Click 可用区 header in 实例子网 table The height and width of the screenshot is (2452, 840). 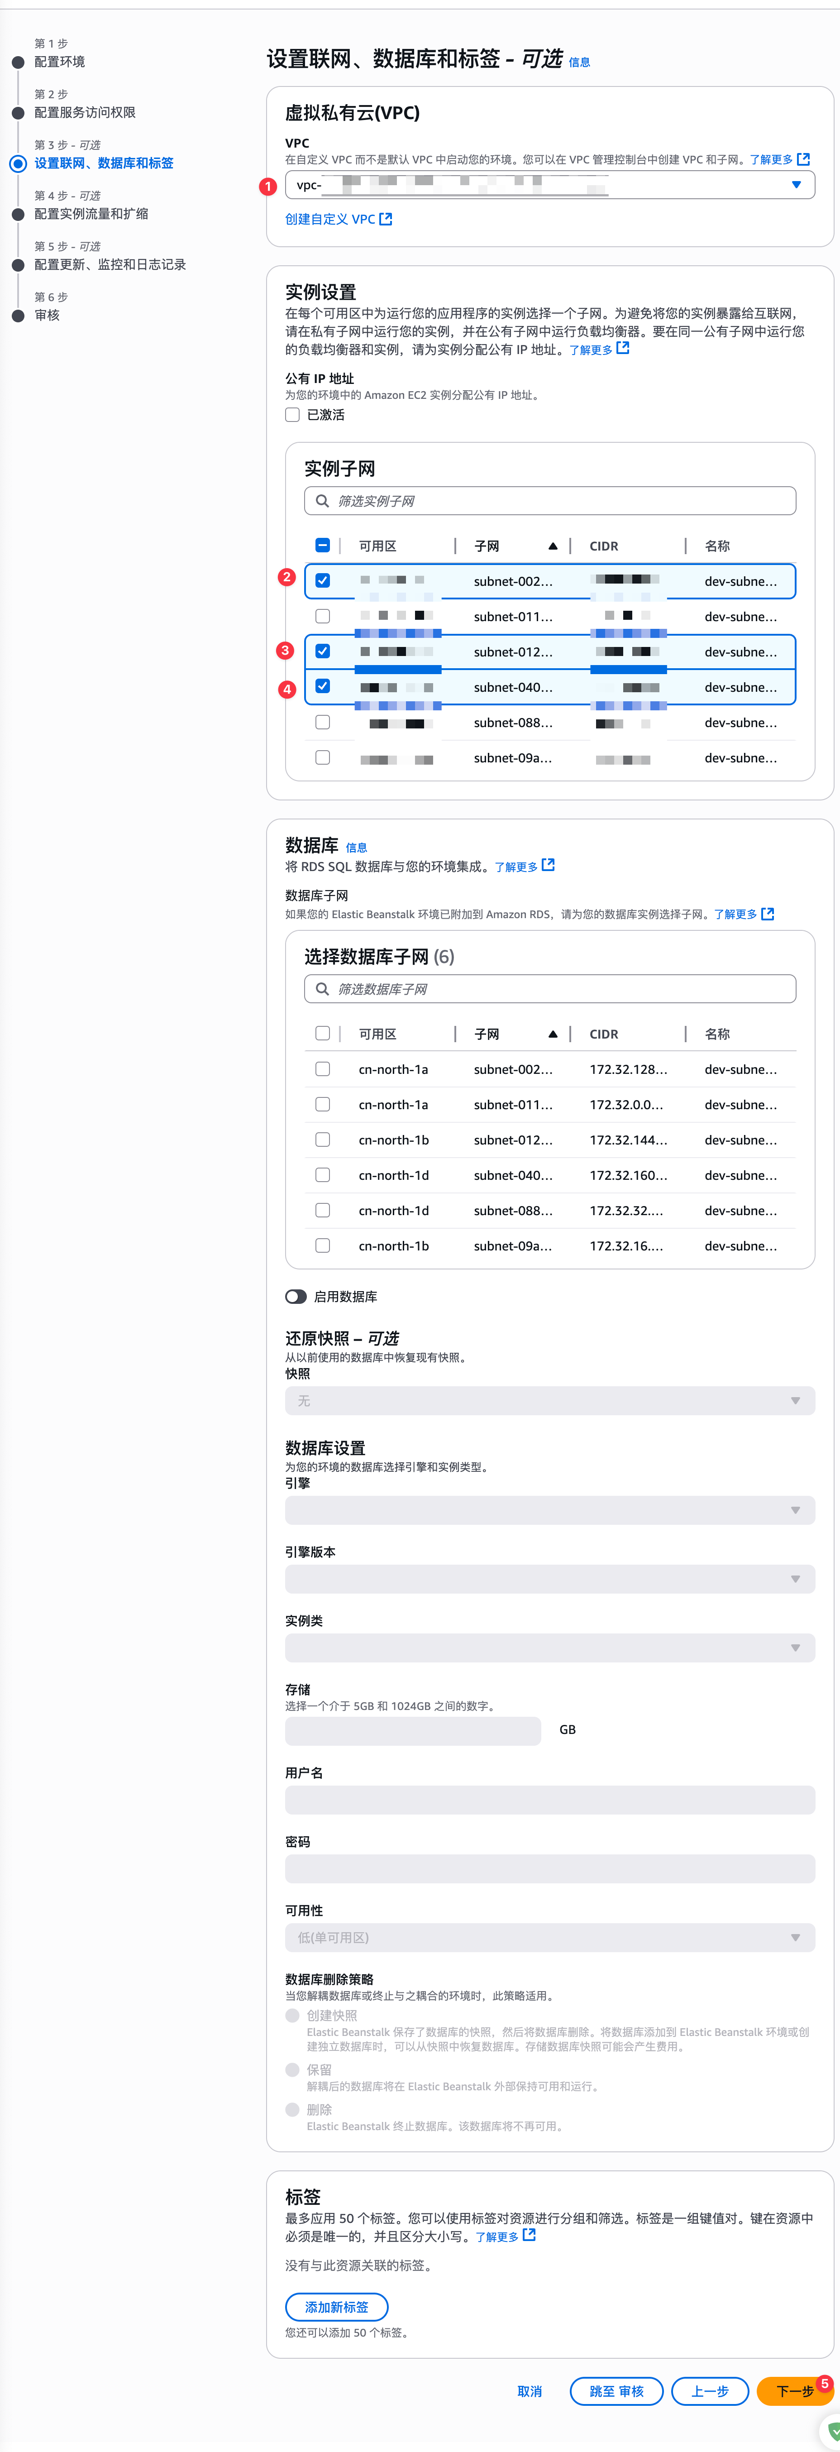[377, 546]
